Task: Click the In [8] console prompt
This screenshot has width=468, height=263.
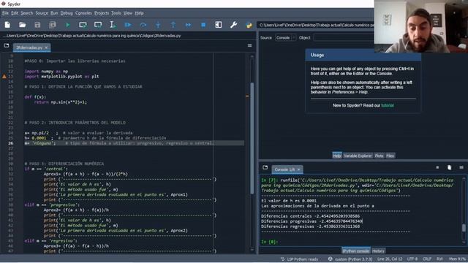Action: (x=269, y=242)
